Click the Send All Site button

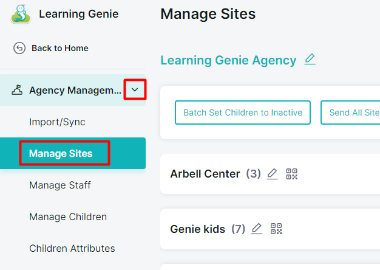coord(350,112)
